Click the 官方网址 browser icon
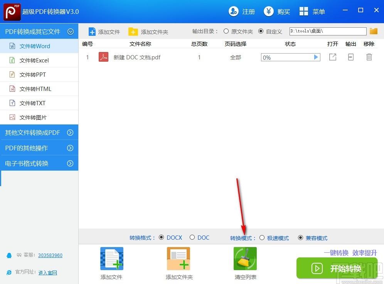 [x=9, y=272]
